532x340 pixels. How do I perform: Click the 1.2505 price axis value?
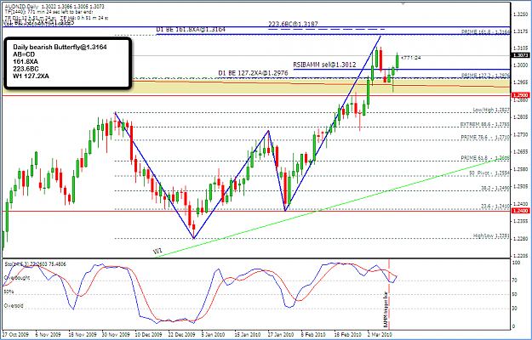point(520,187)
